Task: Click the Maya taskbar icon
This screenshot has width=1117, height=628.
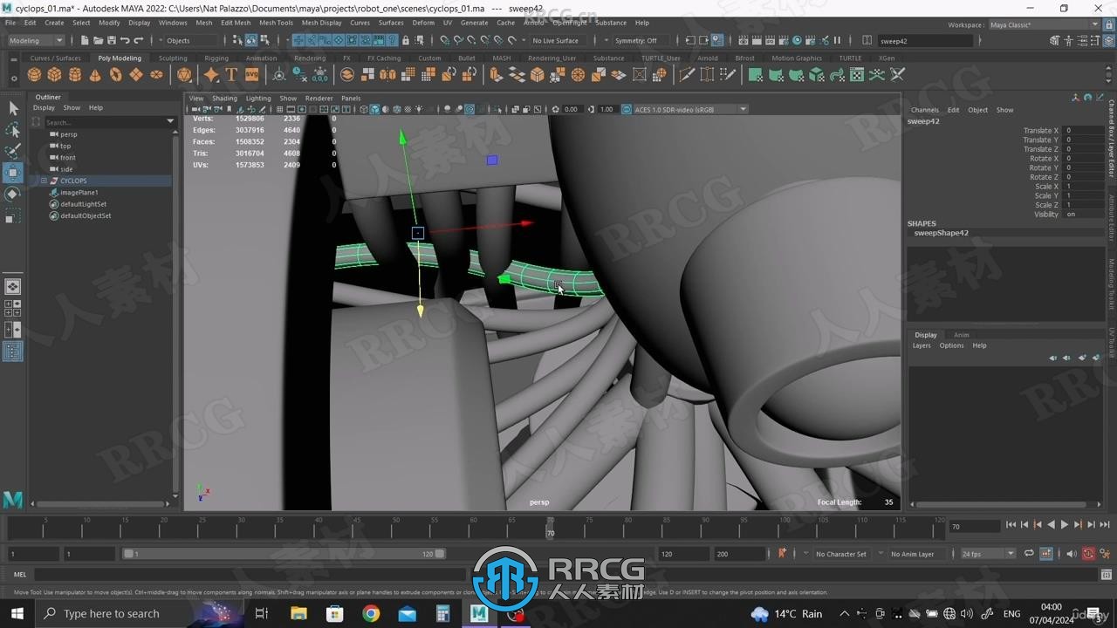Action: (478, 613)
